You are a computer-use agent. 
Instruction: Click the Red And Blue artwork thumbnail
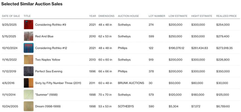[x=28, y=36]
